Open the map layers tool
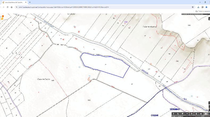 click(182, 114)
